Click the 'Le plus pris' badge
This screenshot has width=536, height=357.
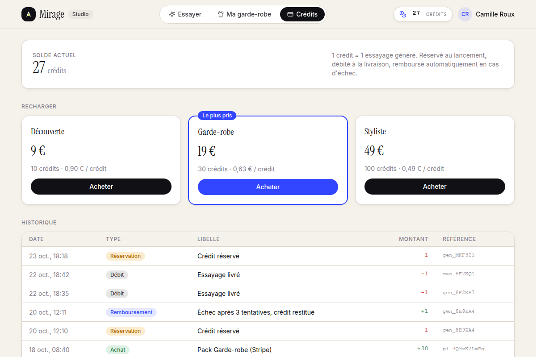coord(217,116)
